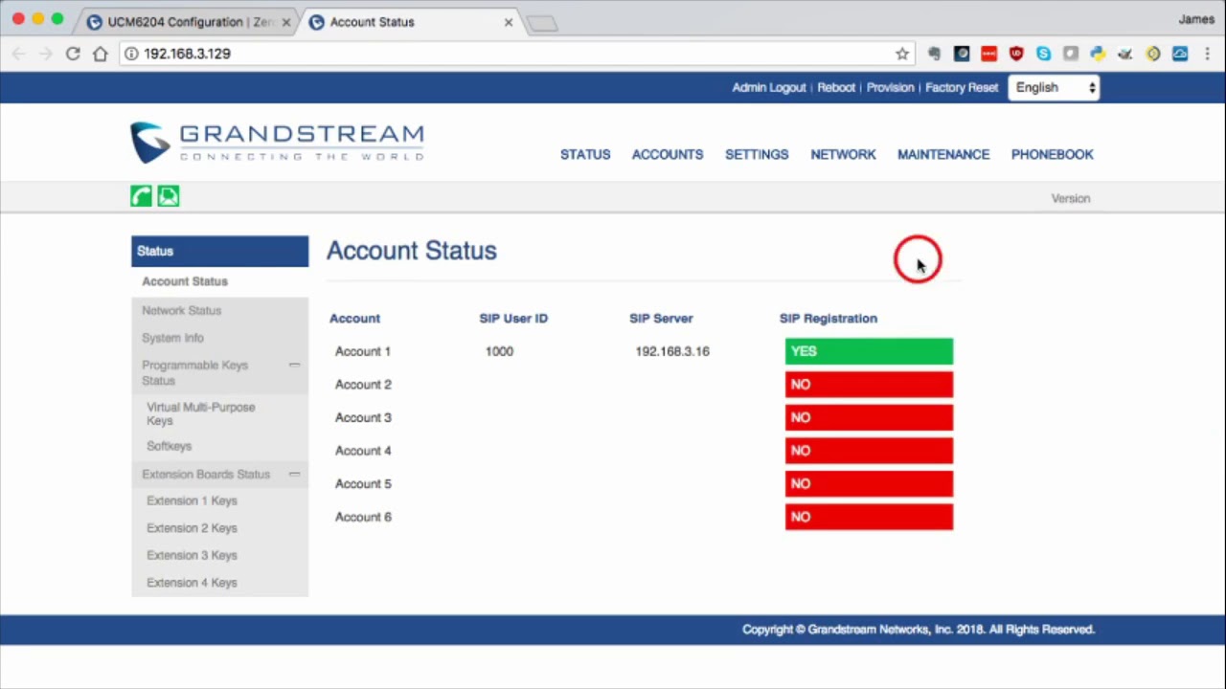Screen dimensions: 1226x689
Task: Switch to the UCM6204 Configuration tab
Action: pyautogui.click(x=187, y=22)
